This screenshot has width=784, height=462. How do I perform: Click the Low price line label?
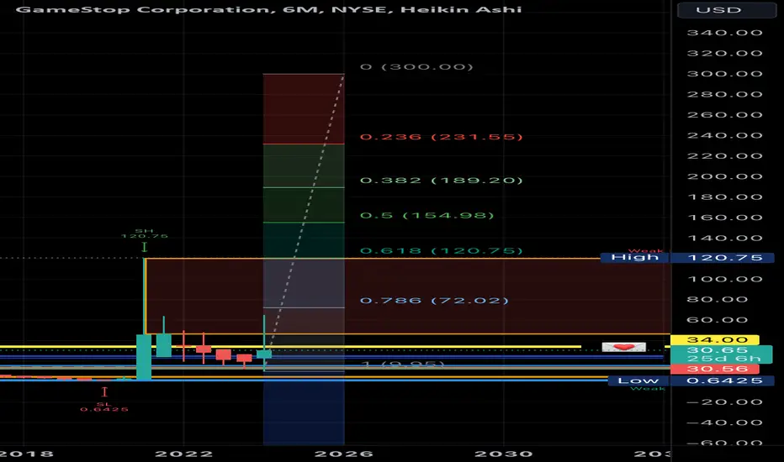[638, 381]
